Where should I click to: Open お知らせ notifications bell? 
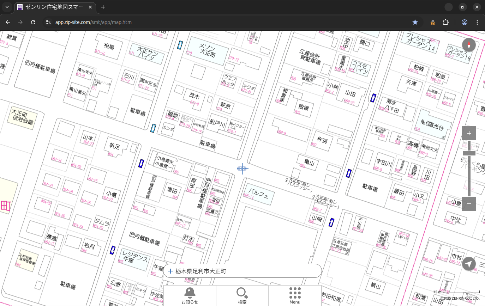click(190, 295)
